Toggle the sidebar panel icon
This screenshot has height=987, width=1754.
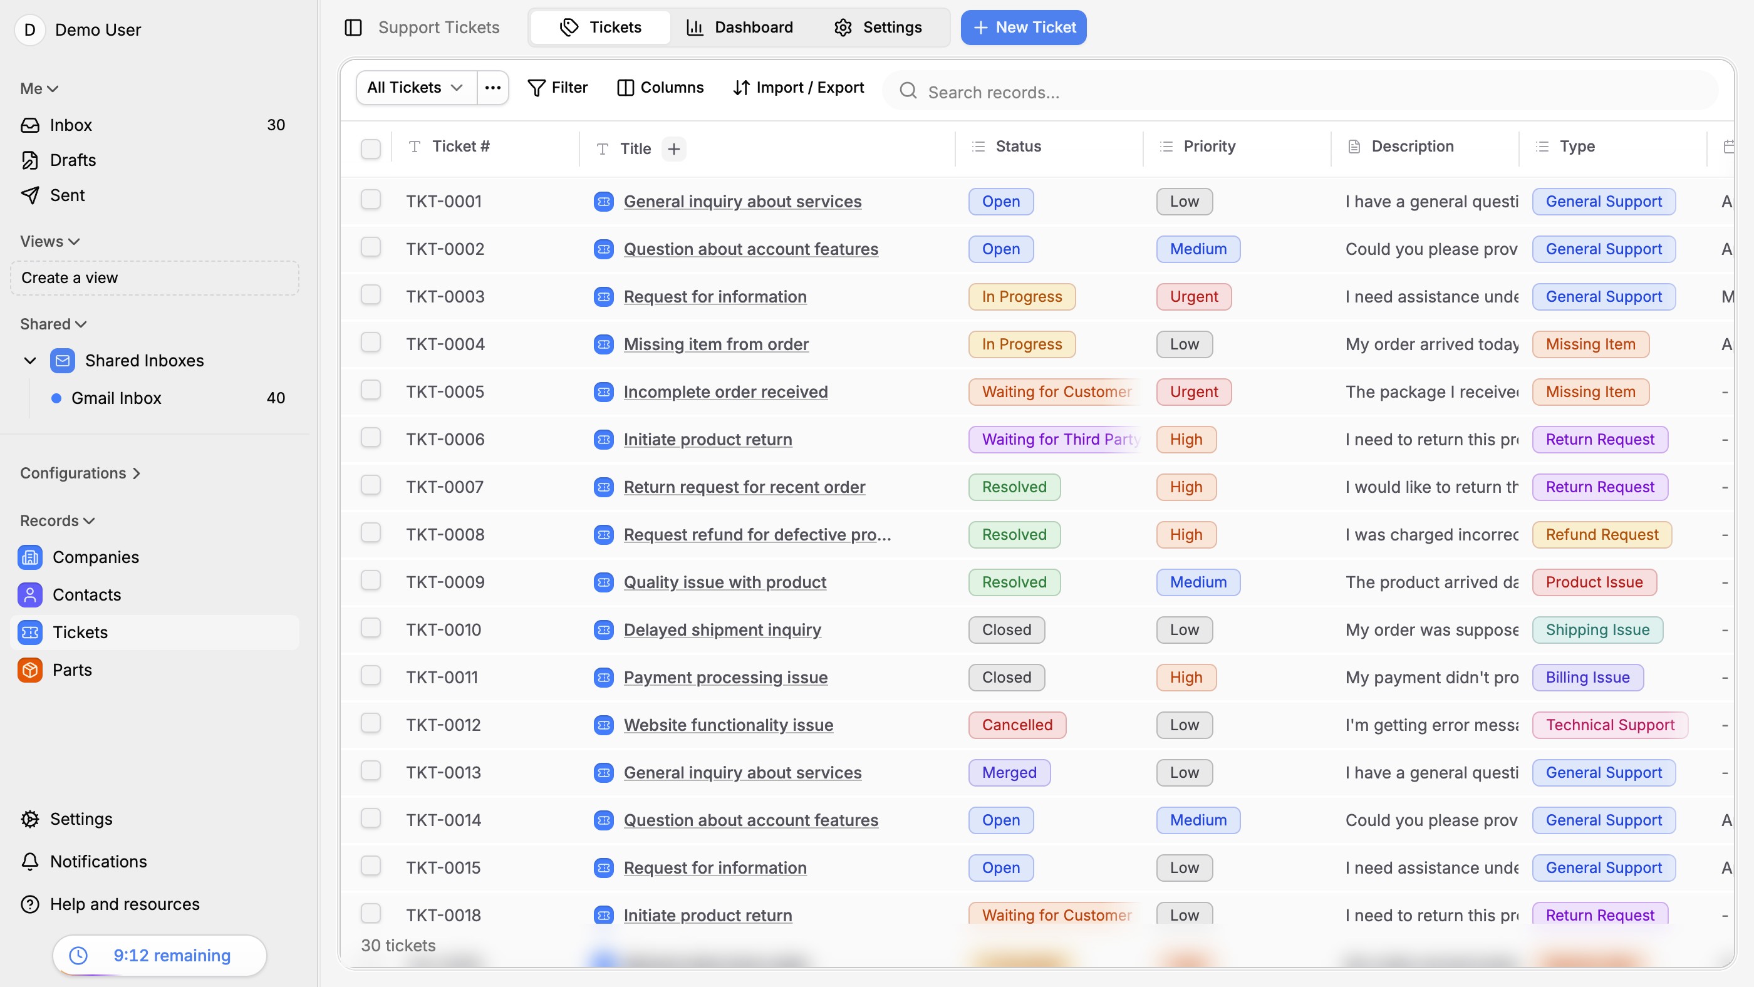point(353,27)
